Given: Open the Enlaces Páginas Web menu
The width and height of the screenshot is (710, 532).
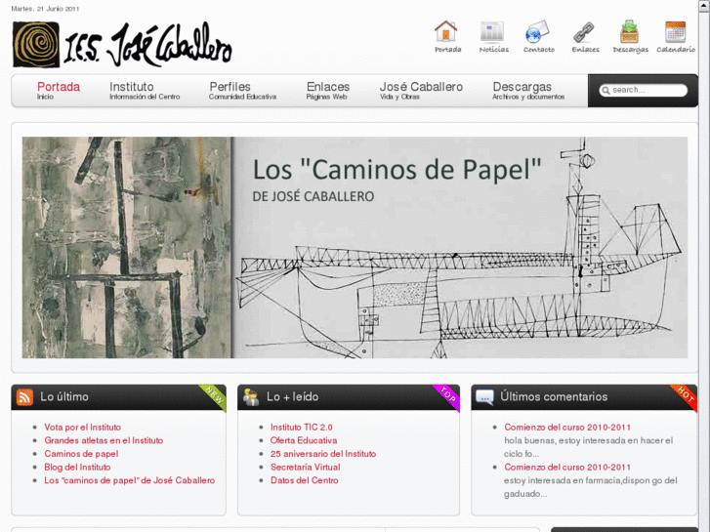Looking at the screenshot, I should click(328, 90).
